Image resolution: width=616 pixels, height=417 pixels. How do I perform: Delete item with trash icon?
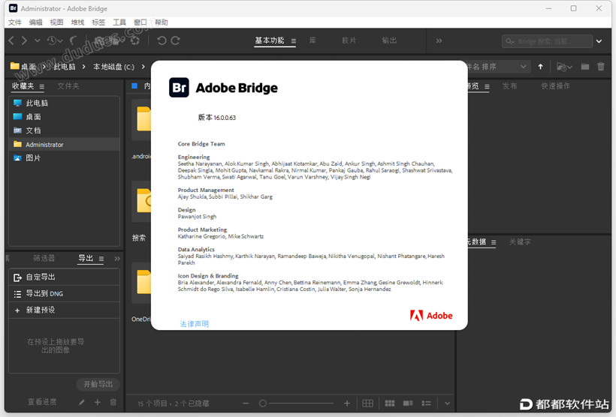(601, 66)
